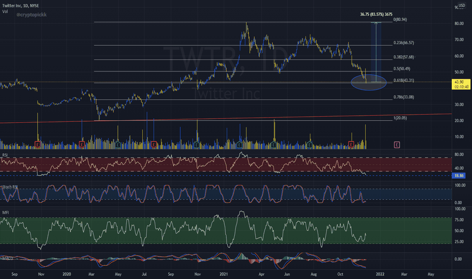Click the 18.86 RSI value label

pyautogui.click(x=459, y=176)
